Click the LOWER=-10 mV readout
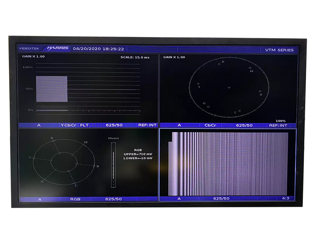316x237 pixels. point(138,158)
